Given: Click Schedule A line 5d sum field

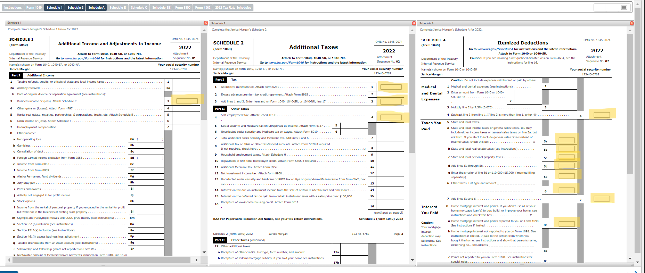Looking at the screenshot, I should [567, 166].
